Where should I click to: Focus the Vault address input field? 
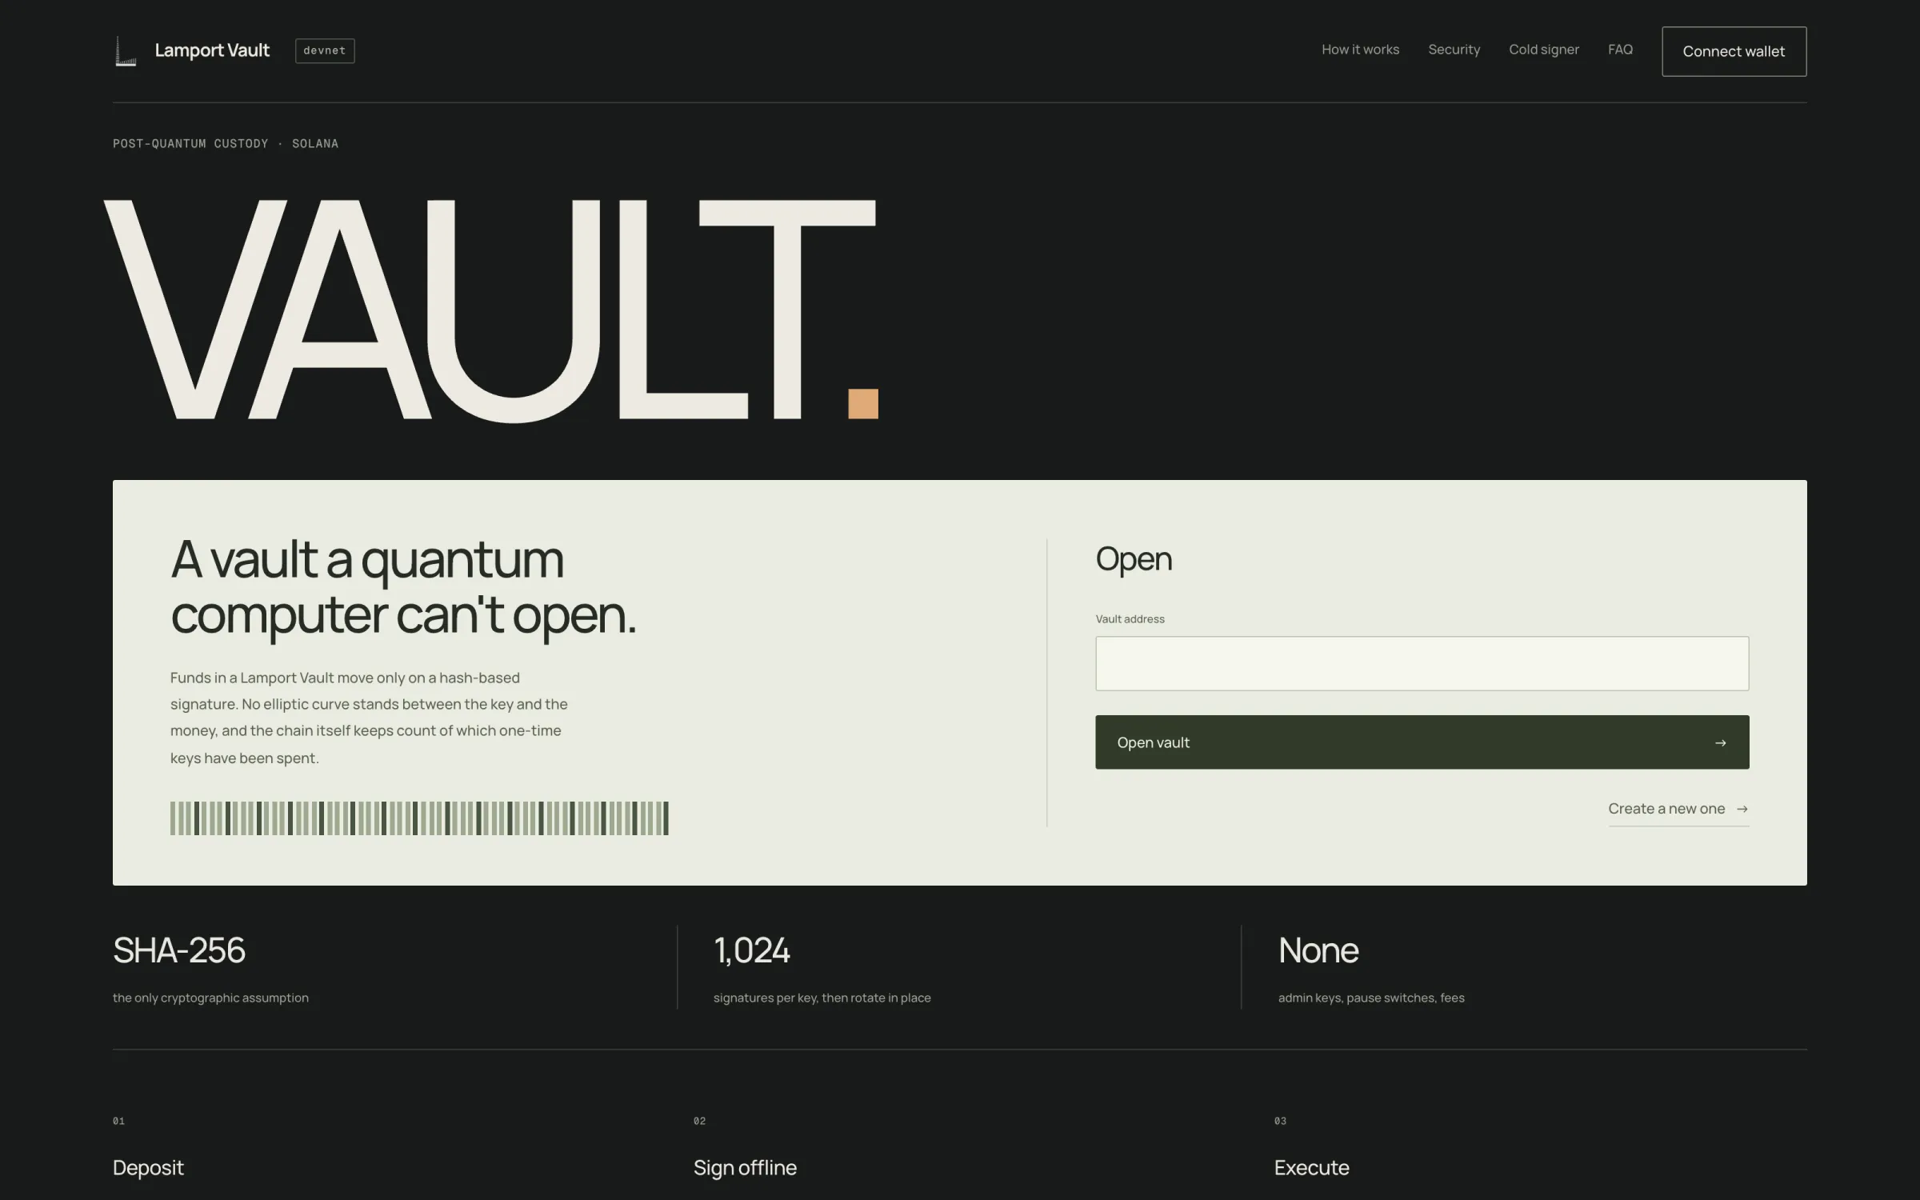tap(1422, 663)
